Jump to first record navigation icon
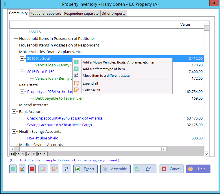The image size is (220, 194). point(12,154)
